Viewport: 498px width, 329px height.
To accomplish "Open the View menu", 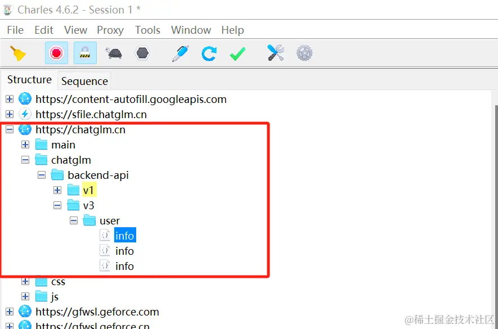I will click(75, 30).
